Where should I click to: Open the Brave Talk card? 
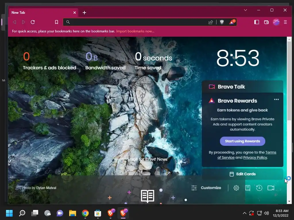coord(242,87)
